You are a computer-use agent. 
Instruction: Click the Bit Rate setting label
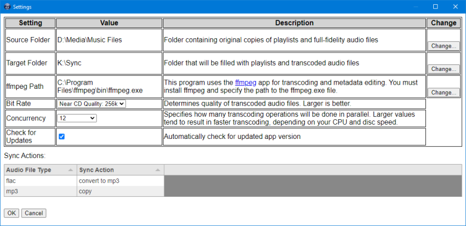[x=18, y=103]
